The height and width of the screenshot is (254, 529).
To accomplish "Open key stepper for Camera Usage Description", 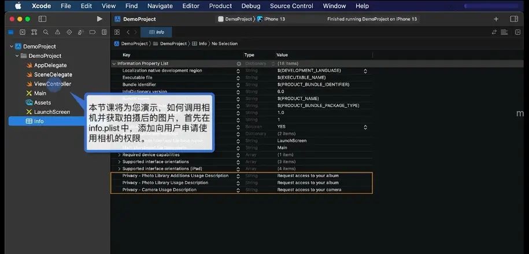I will pos(238,190).
